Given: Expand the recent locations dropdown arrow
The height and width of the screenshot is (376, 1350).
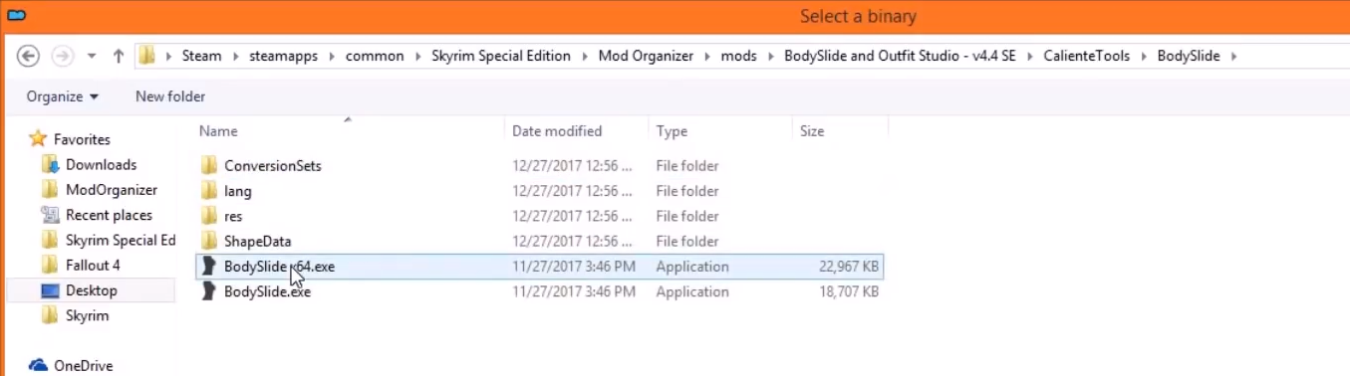Looking at the screenshot, I should [92, 57].
